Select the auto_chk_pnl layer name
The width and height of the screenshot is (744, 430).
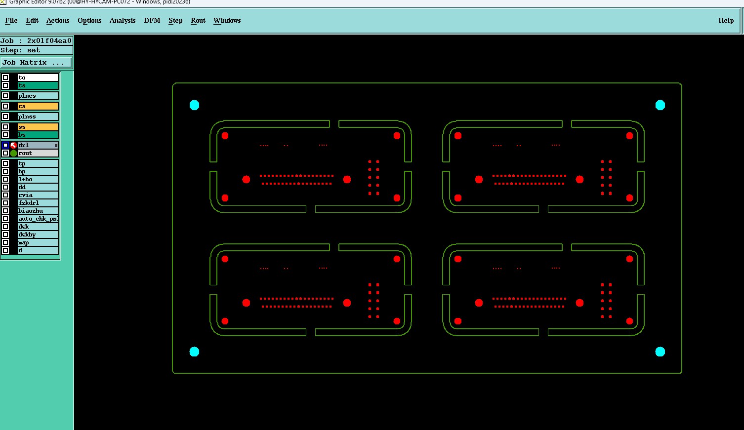[38, 219]
